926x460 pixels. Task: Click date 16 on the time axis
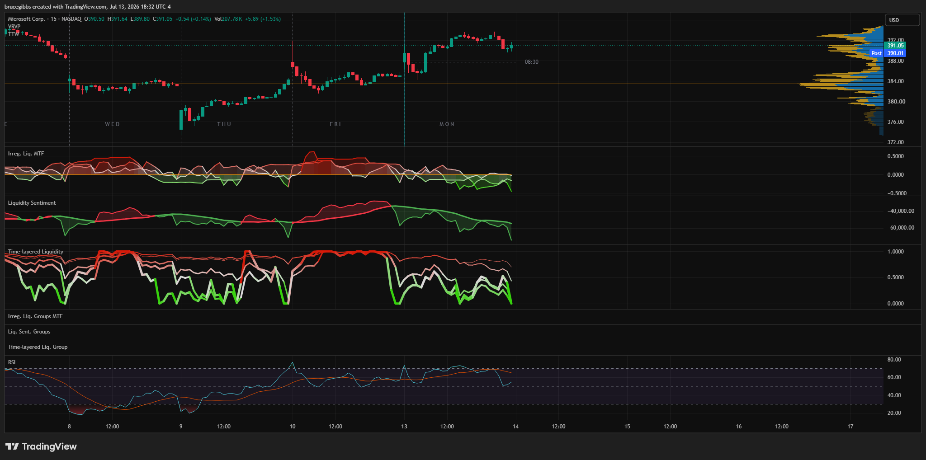[739, 427]
